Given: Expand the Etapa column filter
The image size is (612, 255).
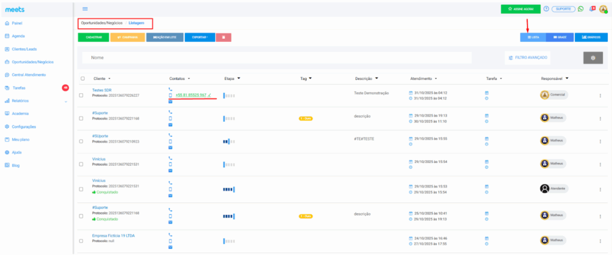Looking at the screenshot, I should [x=238, y=78].
